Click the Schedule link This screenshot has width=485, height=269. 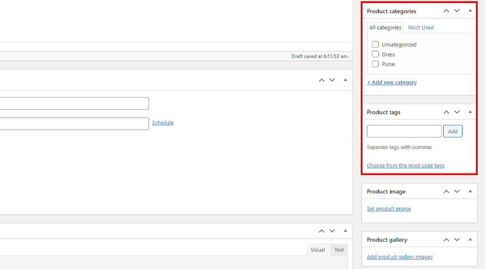pos(162,123)
